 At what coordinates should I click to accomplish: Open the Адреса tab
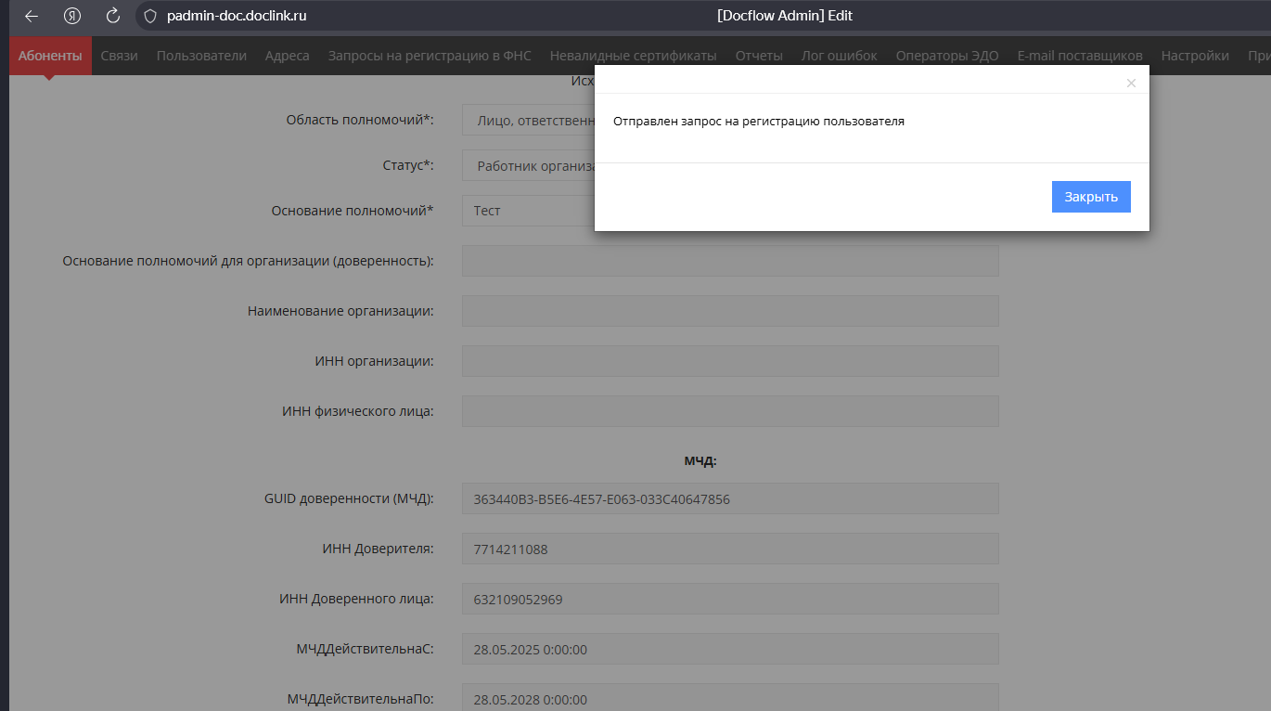[288, 56]
